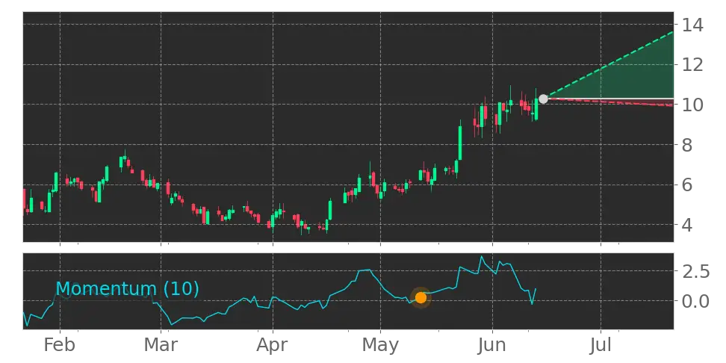Click the price axis value 10
The width and height of the screenshot is (726, 363).
pos(692,105)
